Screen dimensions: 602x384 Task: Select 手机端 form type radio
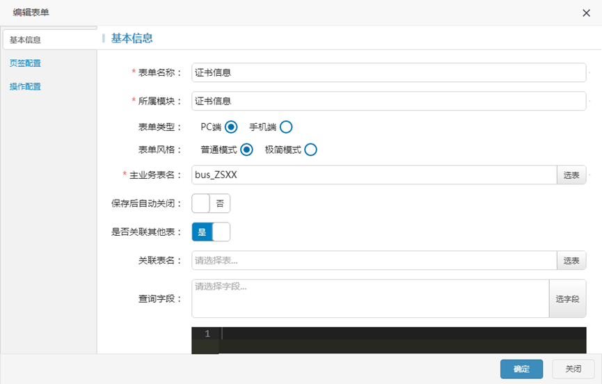(x=286, y=127)
